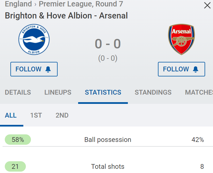Viewport: 213px width, 173px height.
Task: Select the Statistics tab
Action: (x=103, y=92)
